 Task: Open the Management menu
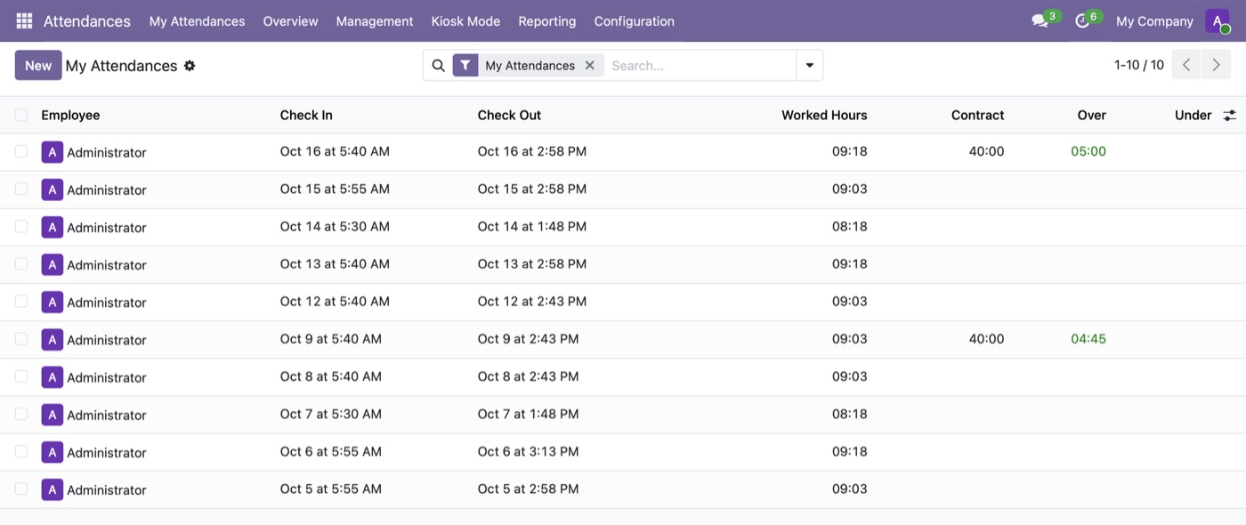[375, 21]
